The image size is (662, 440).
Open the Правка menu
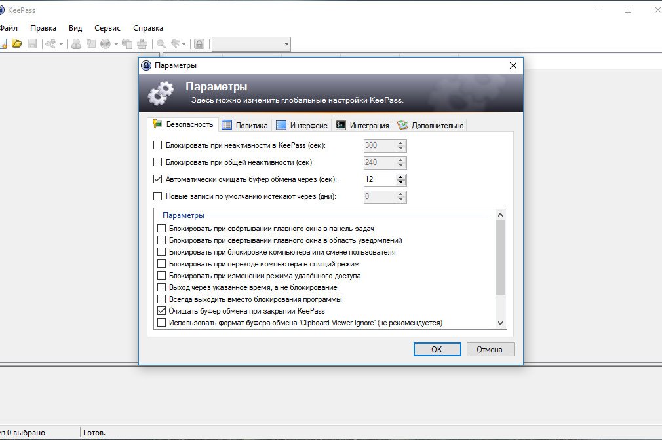tap(43, 28)
